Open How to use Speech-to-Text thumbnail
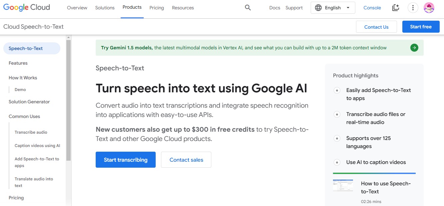The width and height of the screenshot is (444, 206). [x=343, y=185]
